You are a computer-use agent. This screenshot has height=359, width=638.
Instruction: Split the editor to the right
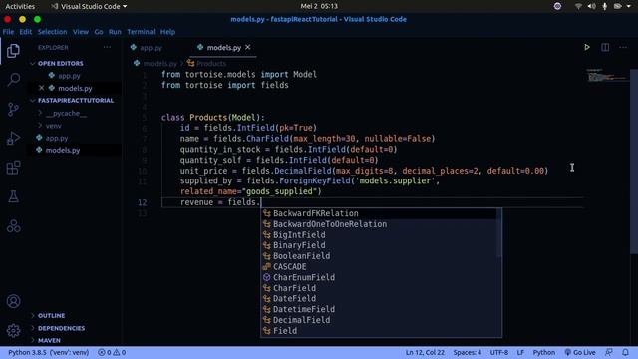[x=605, y=47]
